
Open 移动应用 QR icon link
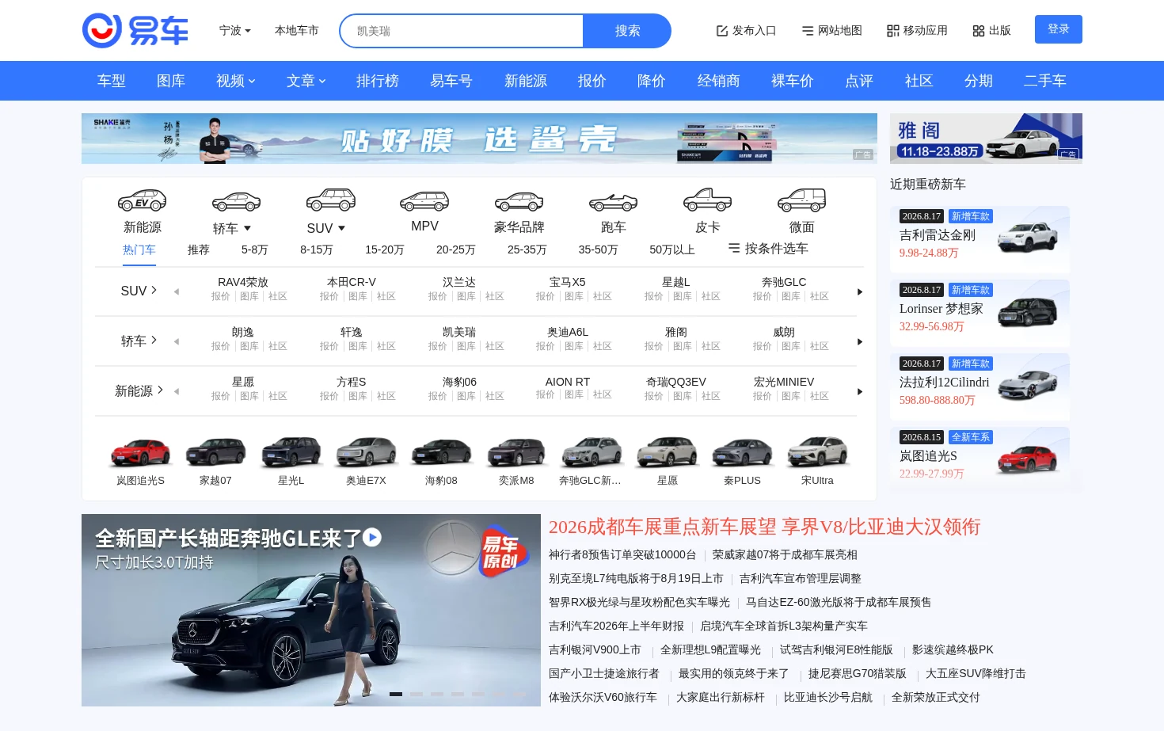(917, 31)
